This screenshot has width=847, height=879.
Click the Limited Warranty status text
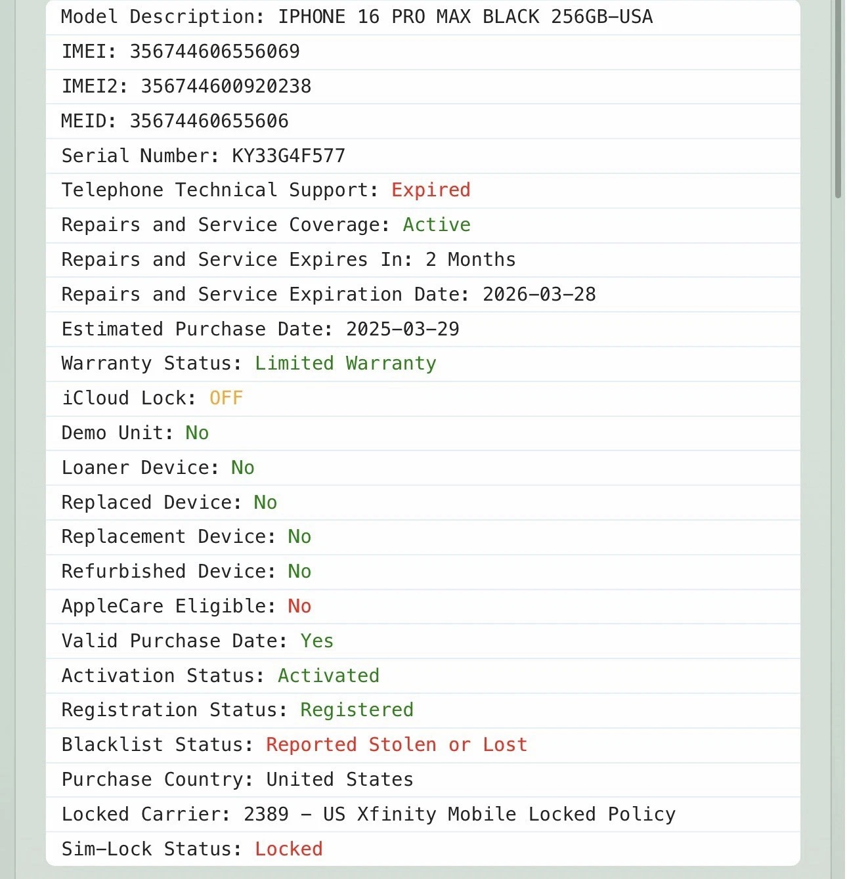click(x=345, y=363)
